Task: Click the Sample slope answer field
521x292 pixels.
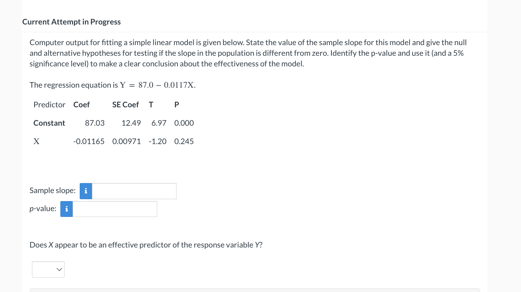Action: click(x=134, y=191)
